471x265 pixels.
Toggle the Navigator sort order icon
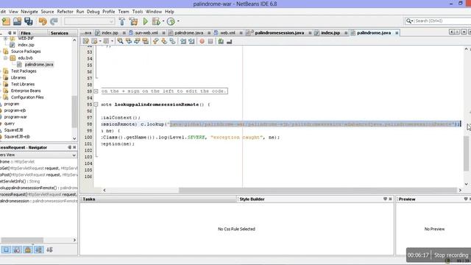coord(50,250)
